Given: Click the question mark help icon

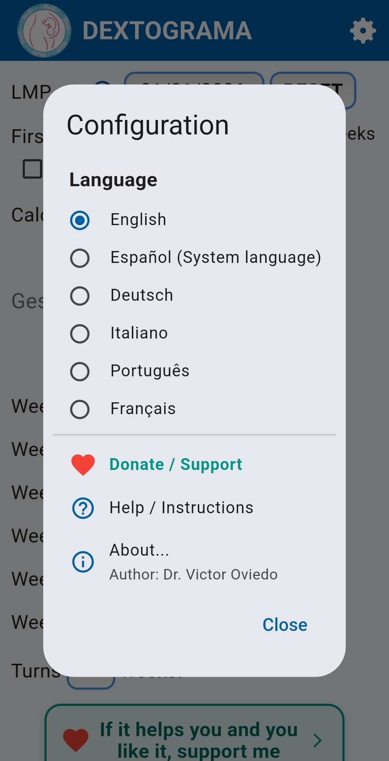Looking at the screenshot, I should tap(83, 508).
